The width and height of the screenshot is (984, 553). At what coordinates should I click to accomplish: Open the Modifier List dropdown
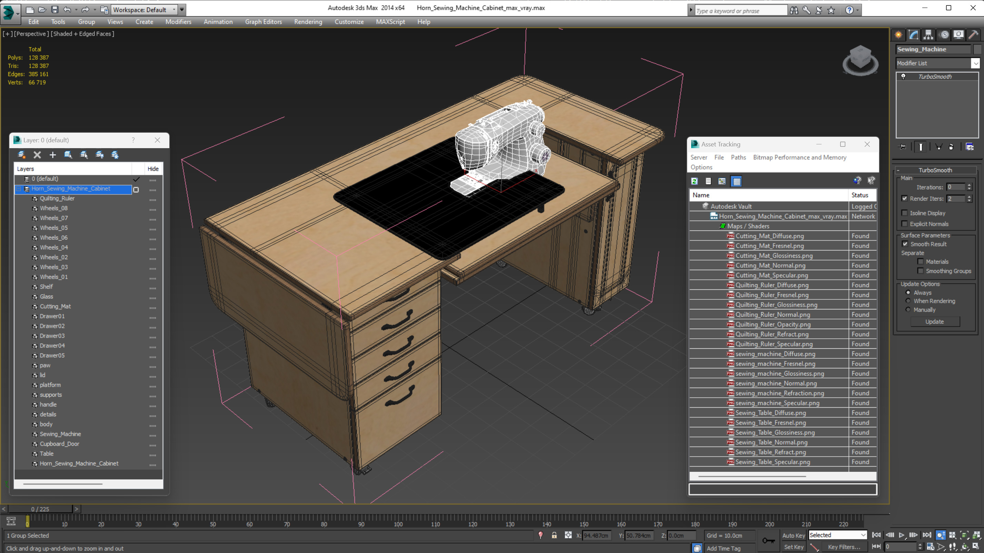click(x=975, y=63)
